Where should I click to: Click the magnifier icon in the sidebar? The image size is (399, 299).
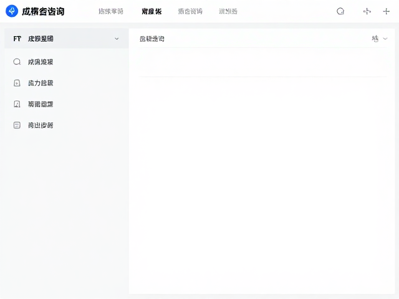coord(17,62)
